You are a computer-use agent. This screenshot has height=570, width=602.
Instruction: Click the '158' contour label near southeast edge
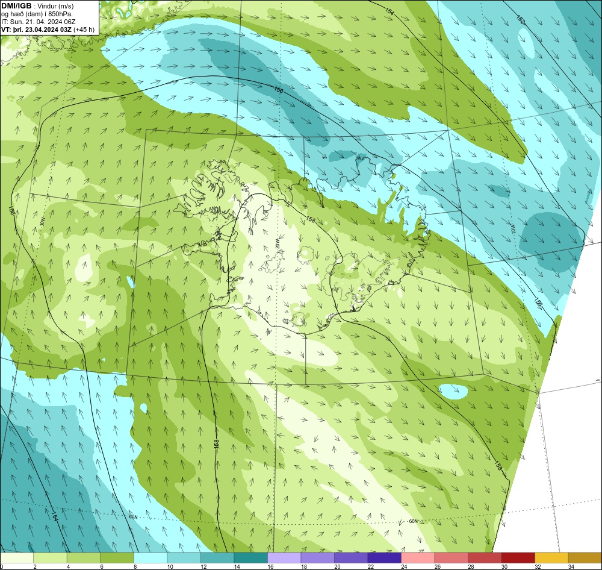[498, 465]
